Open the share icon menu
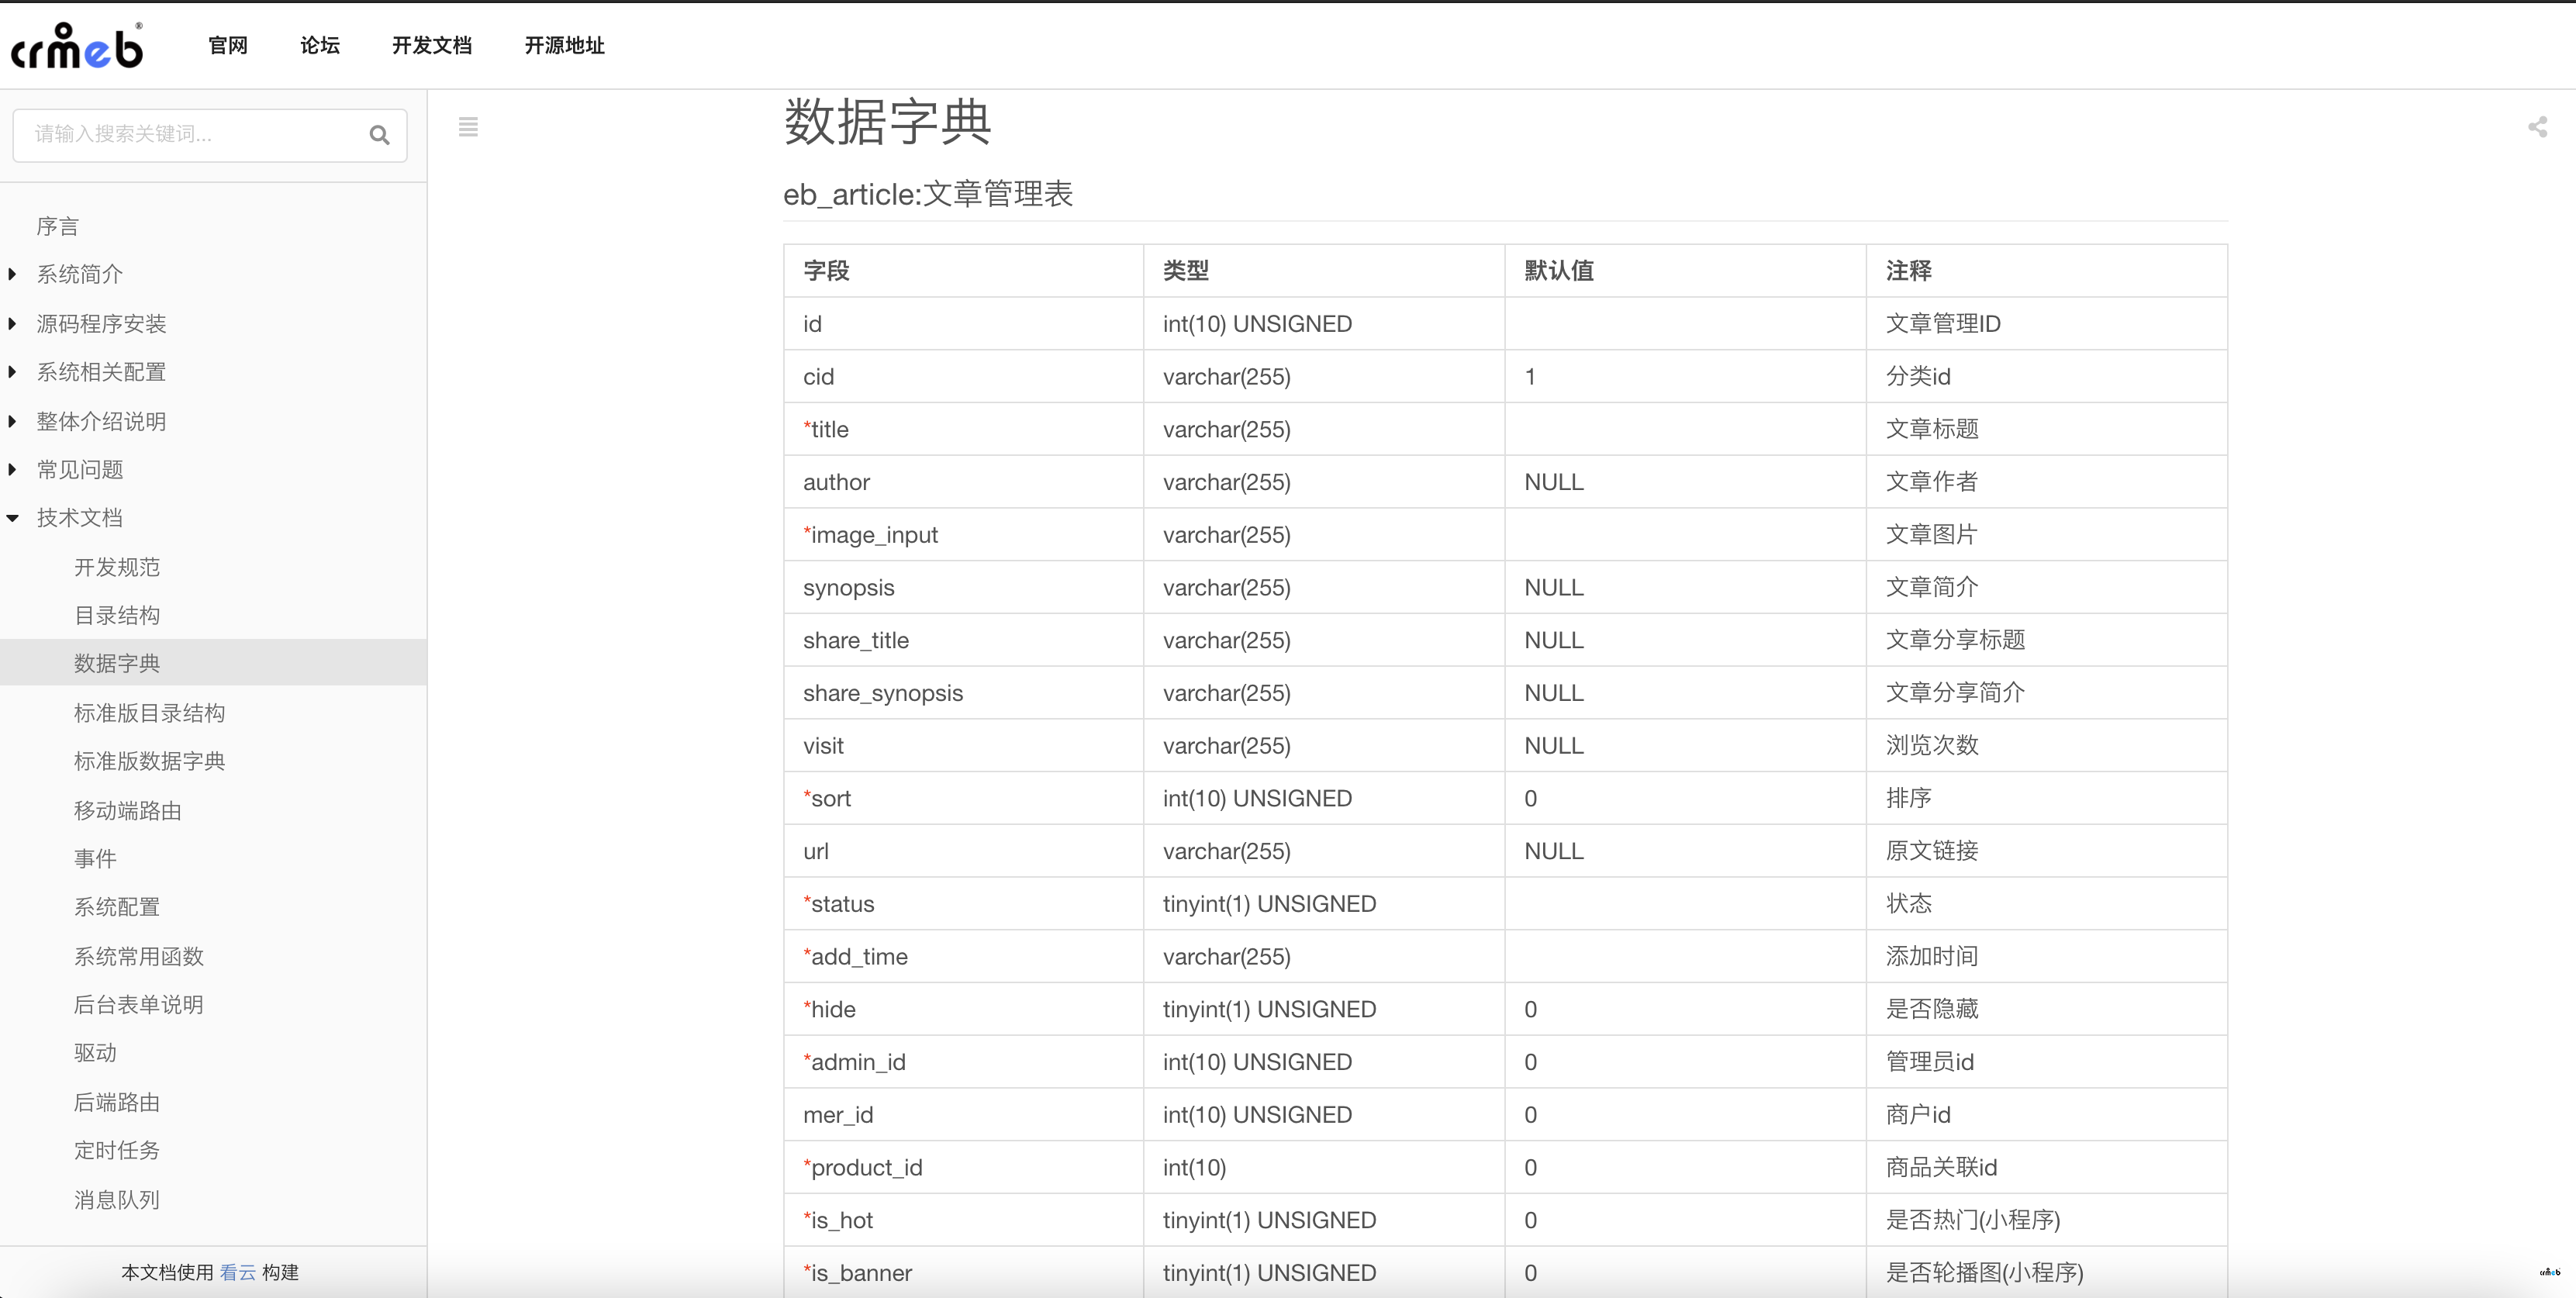This screenshot has height=1298, width=2576. [x=2537, y=127]
